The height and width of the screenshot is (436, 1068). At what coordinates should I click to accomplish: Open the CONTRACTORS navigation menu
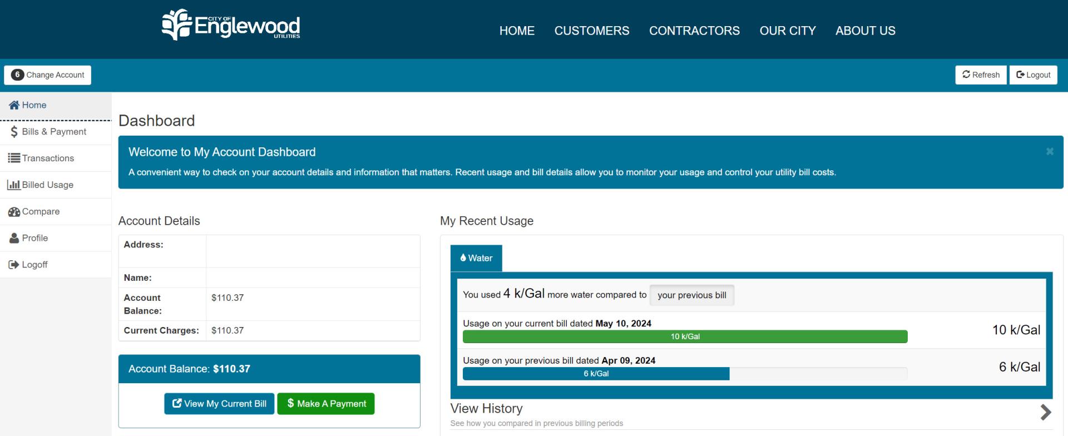pos(694,31)
